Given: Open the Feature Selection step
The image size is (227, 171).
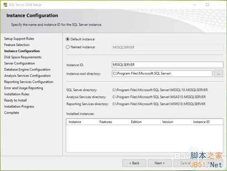Looking at the screenshot, I should tap(17, 45).
